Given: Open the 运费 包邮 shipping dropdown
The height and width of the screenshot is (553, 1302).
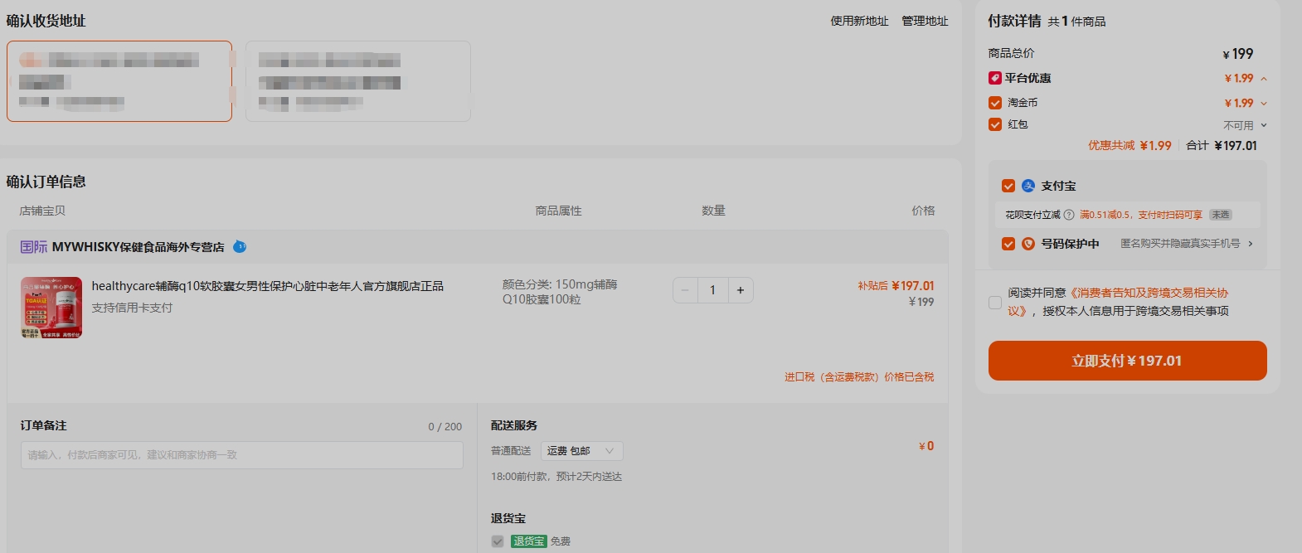Looking at the screenshot, I should tap(582, 451).
